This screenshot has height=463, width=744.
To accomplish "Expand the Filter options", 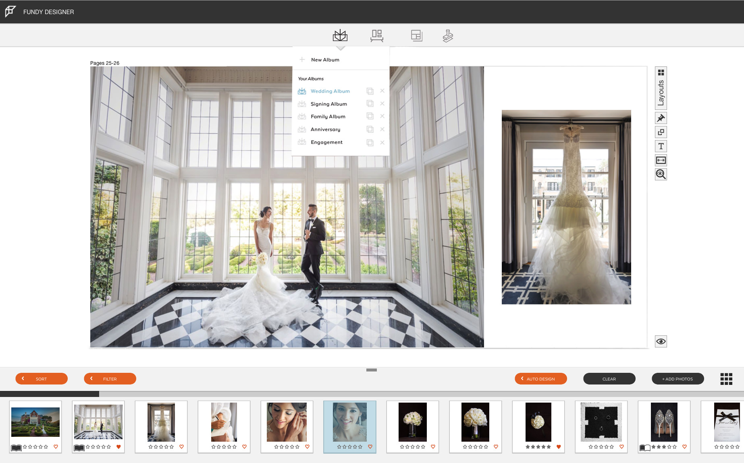I will 110,379.
